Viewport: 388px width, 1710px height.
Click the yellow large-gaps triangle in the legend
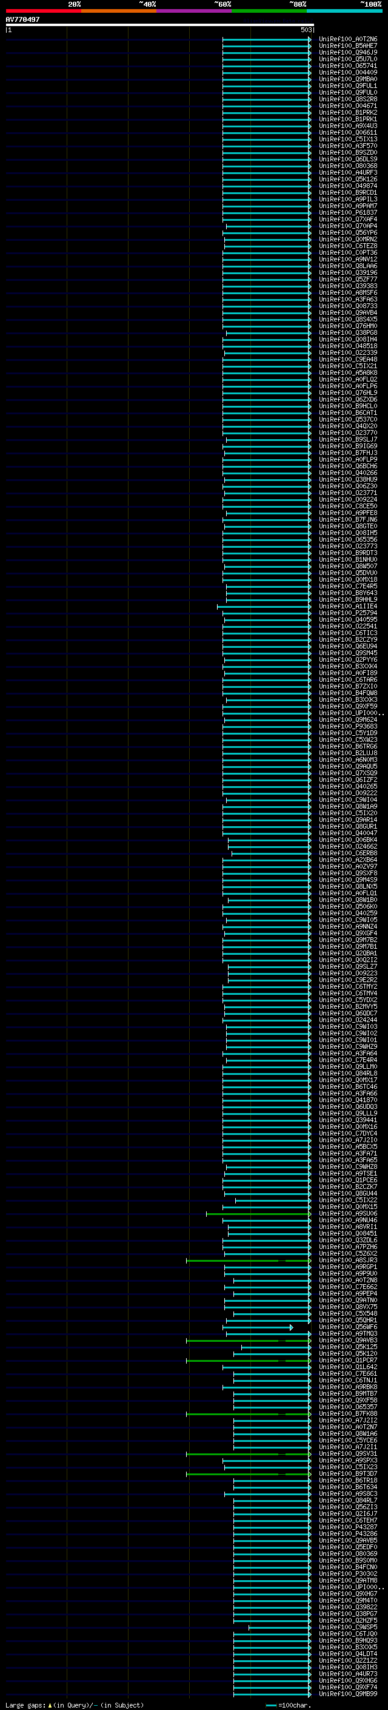50,1705
